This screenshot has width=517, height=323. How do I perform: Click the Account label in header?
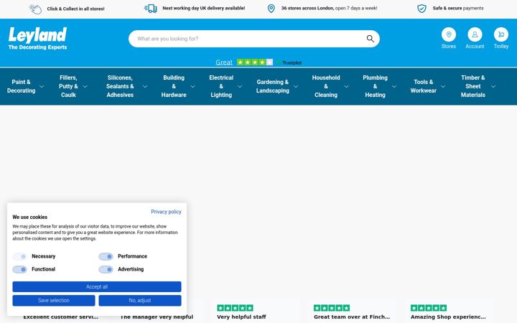coord(475,47)
